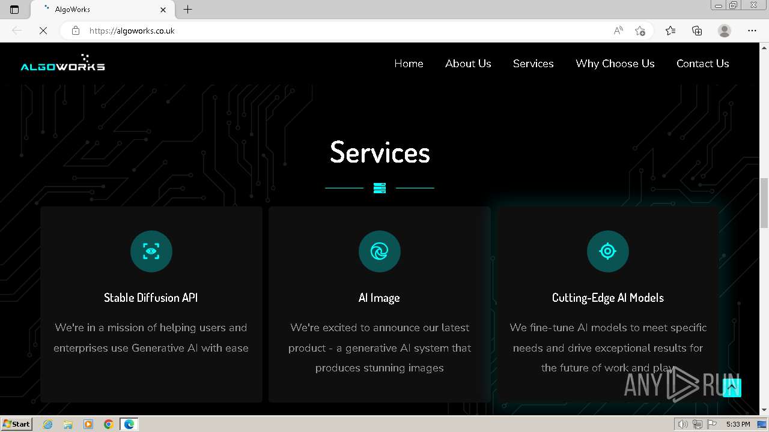Screen dimensions: 769x432
Task: Open the Services nav item
Action: click(x=533, y=64)
